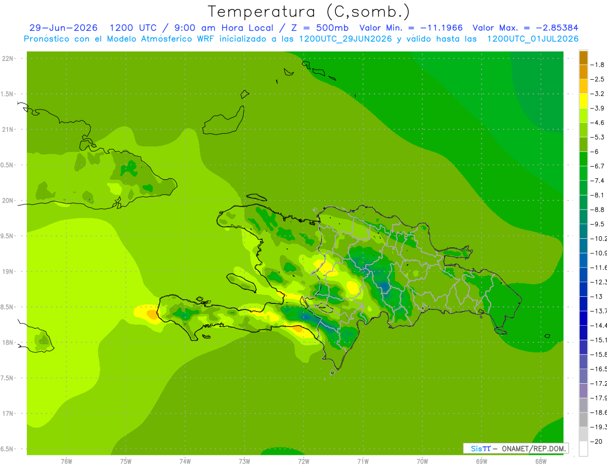Click the "-3.9" colorbar label
Image resolution: width=607 pixels, height=468 pixels.
click(597, 108)
